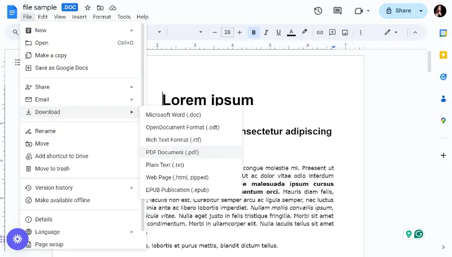Expand the Share submenu in File menu
Viewport: 452px width, 257px height.
[x=81, y=87]
